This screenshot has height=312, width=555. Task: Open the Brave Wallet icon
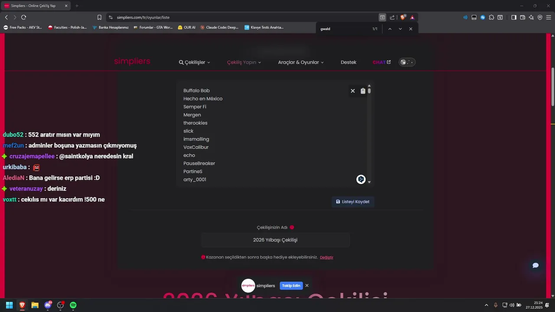(x=522, y=17)
